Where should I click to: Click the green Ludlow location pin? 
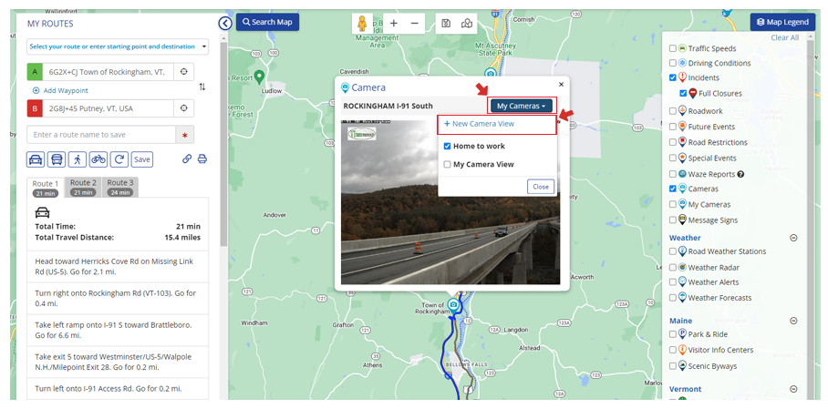coord(259,77)
